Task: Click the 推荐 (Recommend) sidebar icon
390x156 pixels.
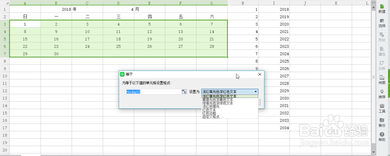Action: (x=382, y=94)
